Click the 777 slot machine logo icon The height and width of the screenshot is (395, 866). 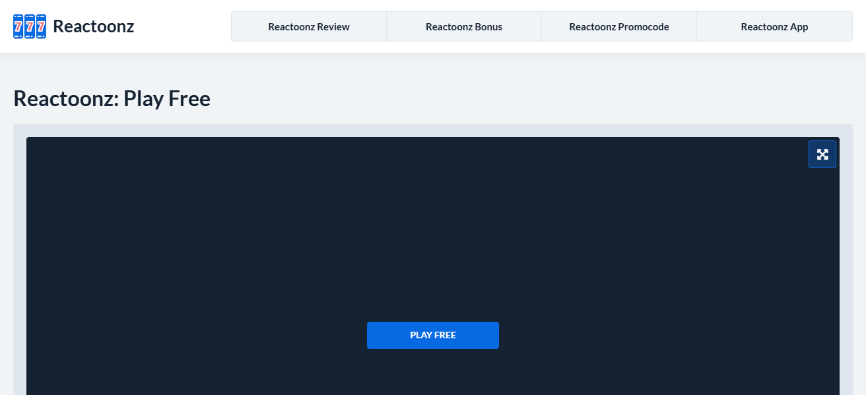tap(30, 26)
